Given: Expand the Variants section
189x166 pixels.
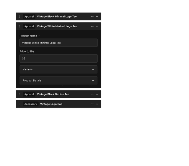Looking at the screenshot, I should [58, 69].
